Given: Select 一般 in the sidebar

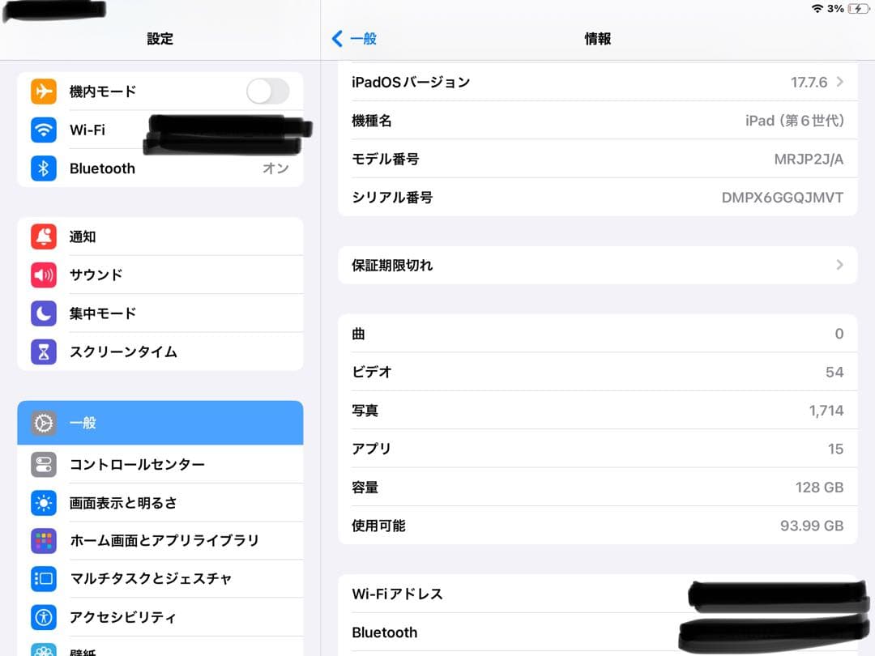Looking at the screenshot, I should [160, 423].
